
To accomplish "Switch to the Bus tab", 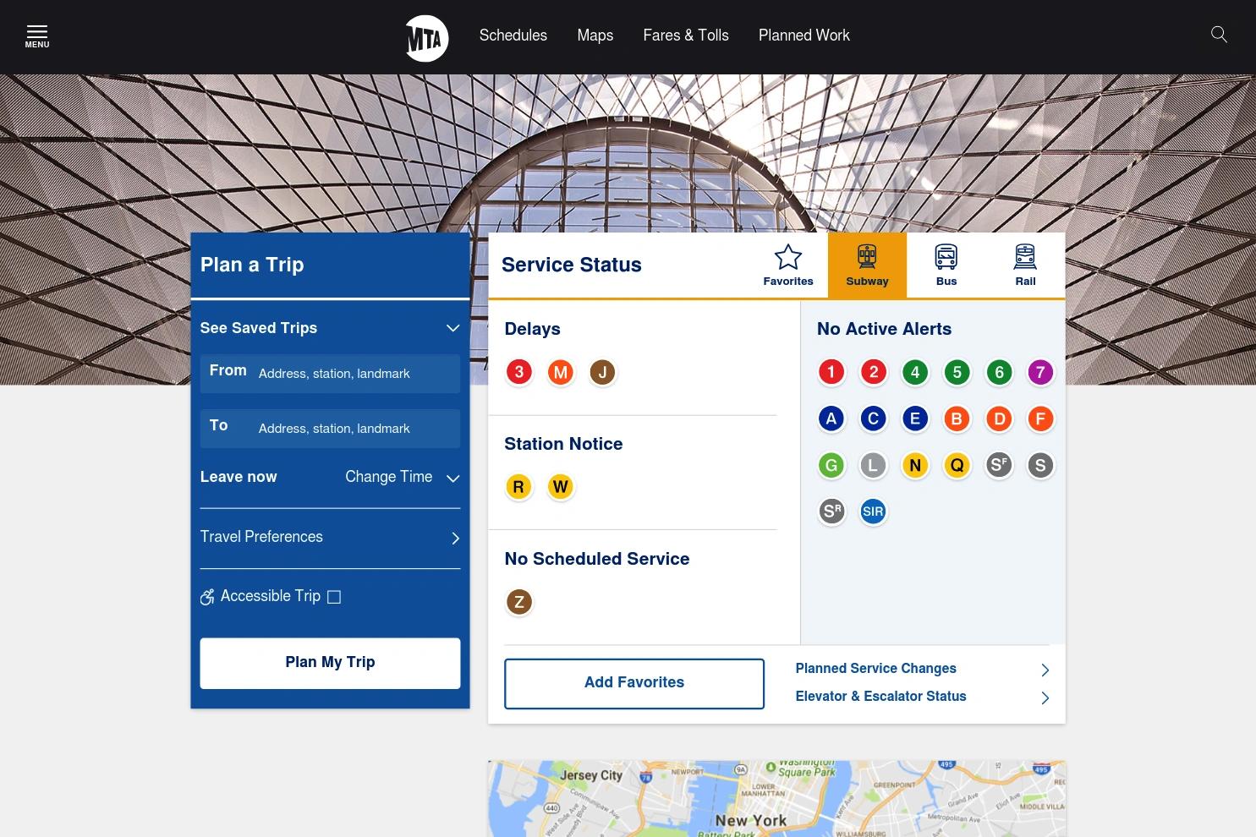I will (946, 265).
